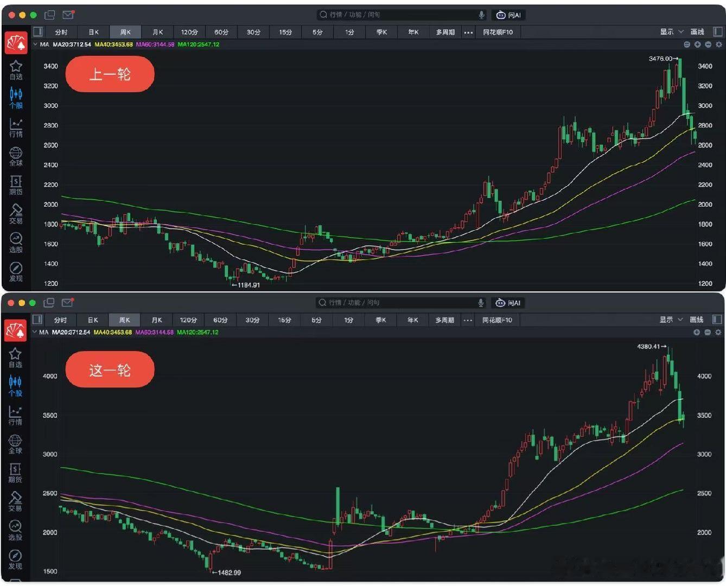The width and height of the screenshot is (726, 586).
Task: Switch to 日K tab in the 上一轮 window
Action: pos(94,32)
